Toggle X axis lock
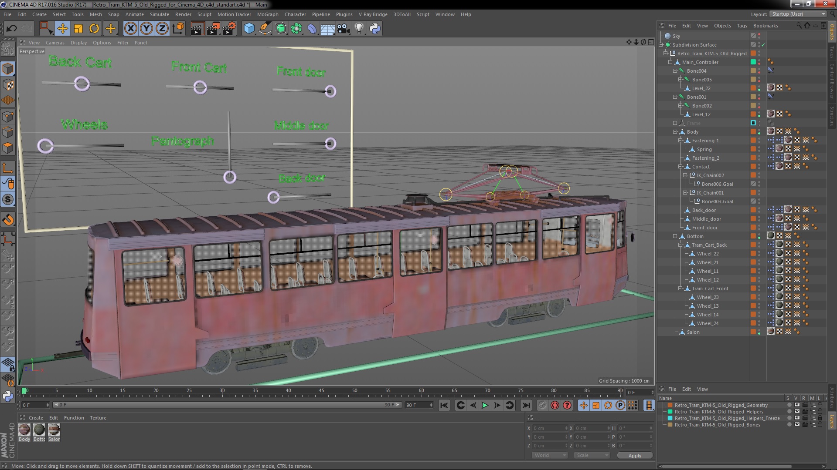837x470 pixels. point(130,29)
